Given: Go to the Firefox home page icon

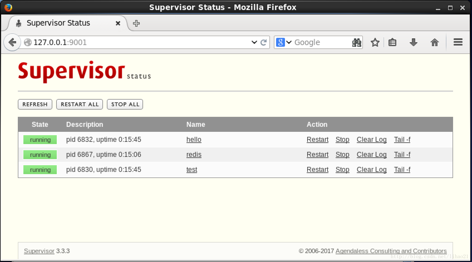Looking at the screenshot, I should pyautogui.click(x=434, y=42).
